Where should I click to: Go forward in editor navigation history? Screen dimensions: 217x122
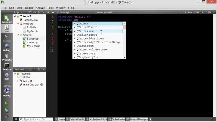(x=53, y=12)
